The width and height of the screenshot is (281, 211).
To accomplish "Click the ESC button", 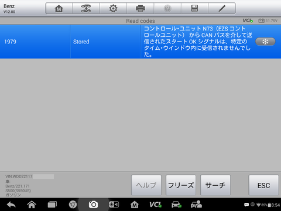I will (263, 185).
